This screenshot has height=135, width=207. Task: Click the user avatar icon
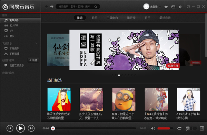pos(146,7)
